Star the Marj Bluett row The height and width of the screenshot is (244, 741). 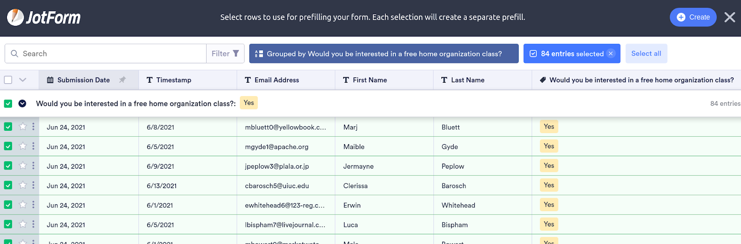(x=23, y=127)
